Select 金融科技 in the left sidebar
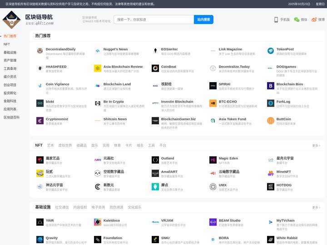Viewport: 327px width, 245px height. click(x=10, y=101)
